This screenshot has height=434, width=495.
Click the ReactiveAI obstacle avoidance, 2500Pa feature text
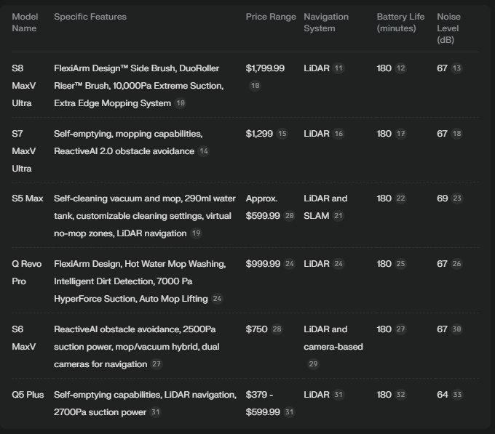[135, 329]
